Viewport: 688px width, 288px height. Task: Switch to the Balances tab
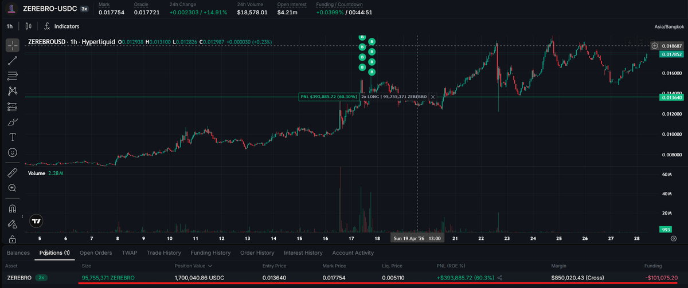click(18, 253)
